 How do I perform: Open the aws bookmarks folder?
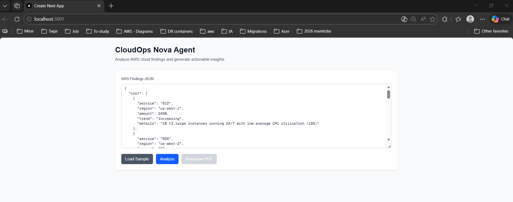pos(207,31)
